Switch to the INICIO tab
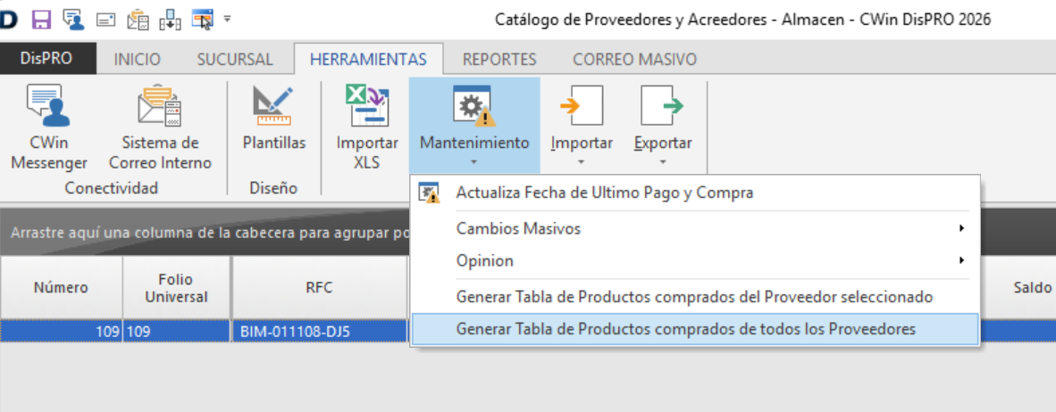 138,59
